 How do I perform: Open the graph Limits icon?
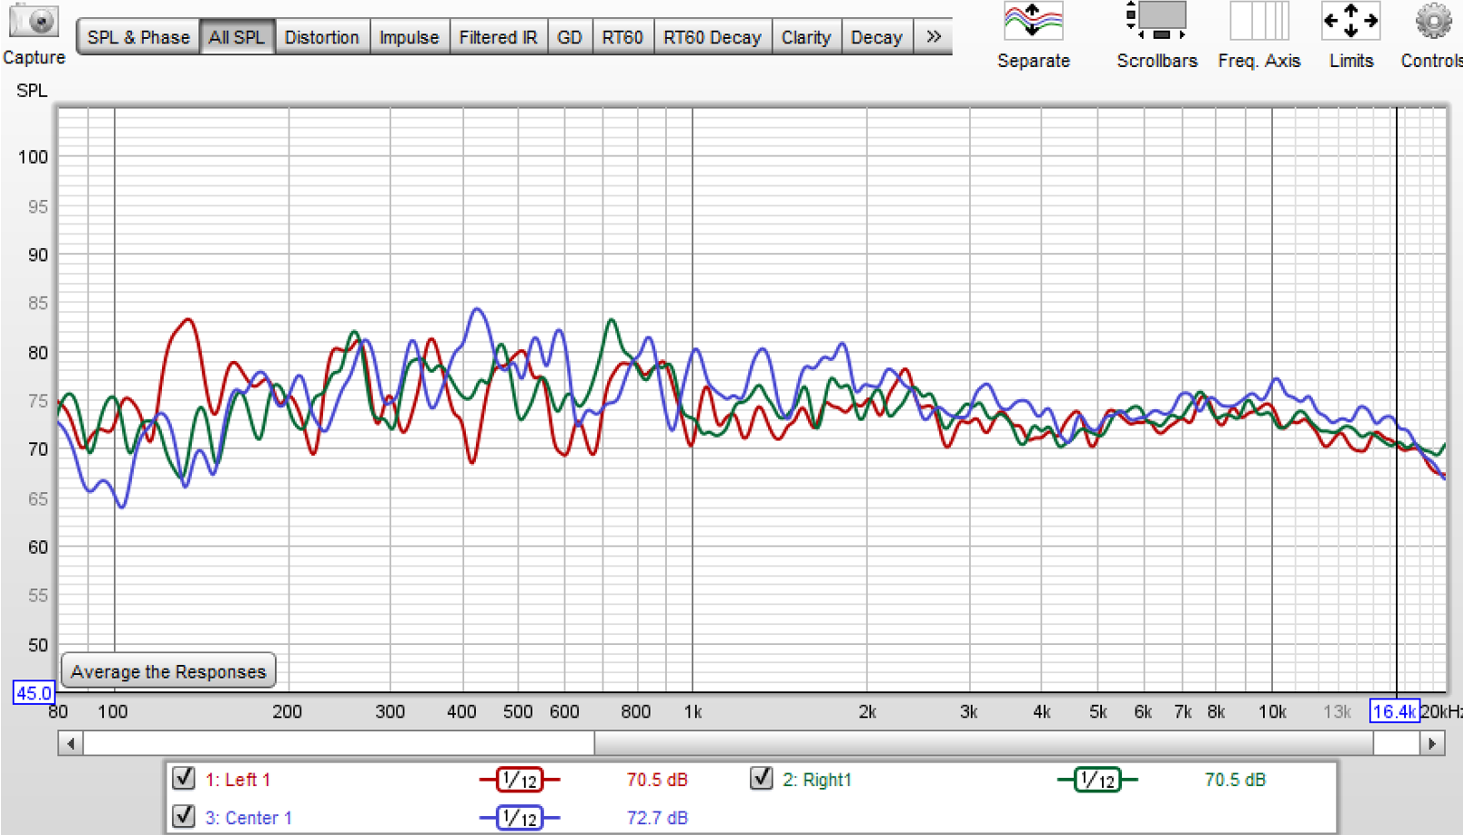[1350, 23]
